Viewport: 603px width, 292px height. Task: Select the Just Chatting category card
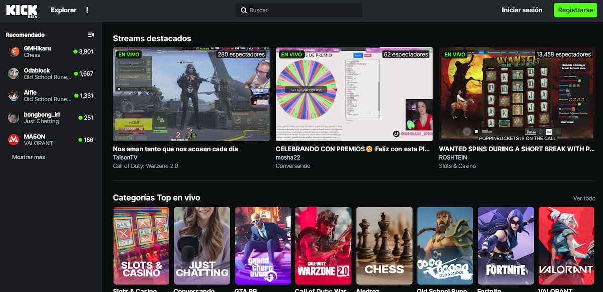(x=202, y=246)
